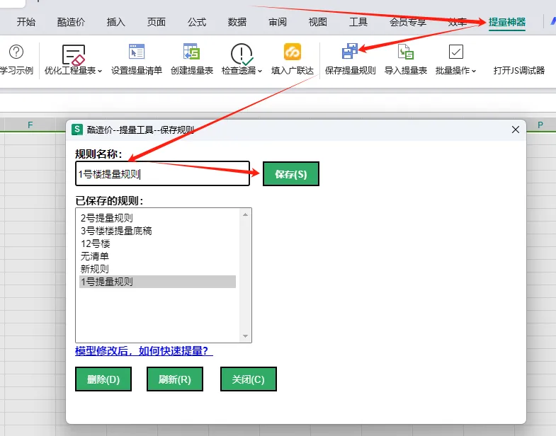This screenshot has height=436, width=556.
Task: Select 3号楼楼提量底稿 in the saved rules list
Action: tap(116, 231)
